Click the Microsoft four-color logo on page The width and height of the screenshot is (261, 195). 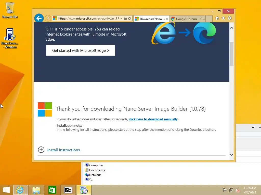45,109
